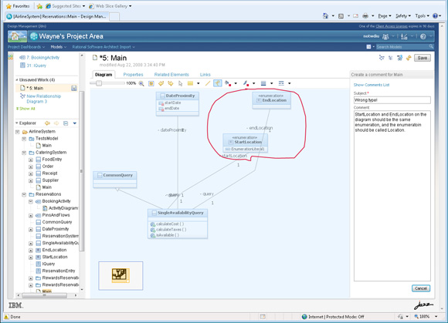Click the green Show All link
The height and width of the screenshot is (323, 448).
25,109
